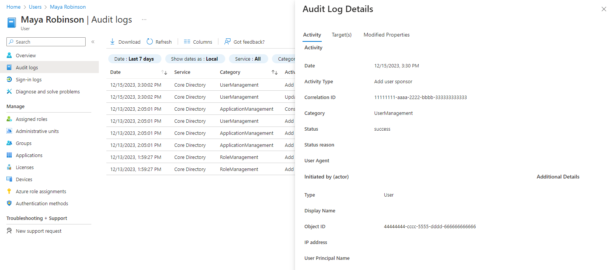Click the Status value success
This screenshot has height=270, width=616.
[x=382, y=129]
